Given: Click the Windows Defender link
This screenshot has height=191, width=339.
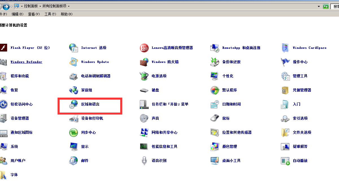Looking at the screenshot, I should pyautogui.click(x=26, y=62).
